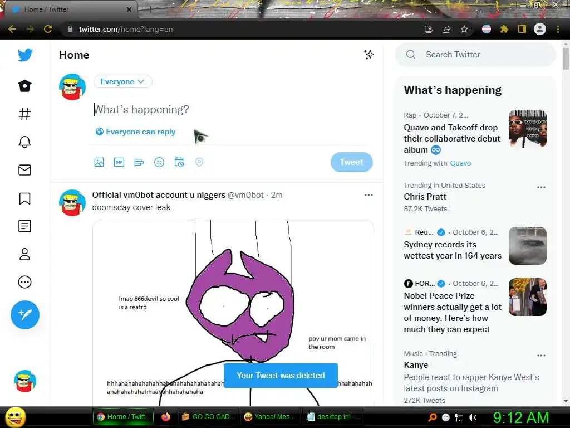
Task: Create a poll with the poll icon
Action: (x=139, y=162)
